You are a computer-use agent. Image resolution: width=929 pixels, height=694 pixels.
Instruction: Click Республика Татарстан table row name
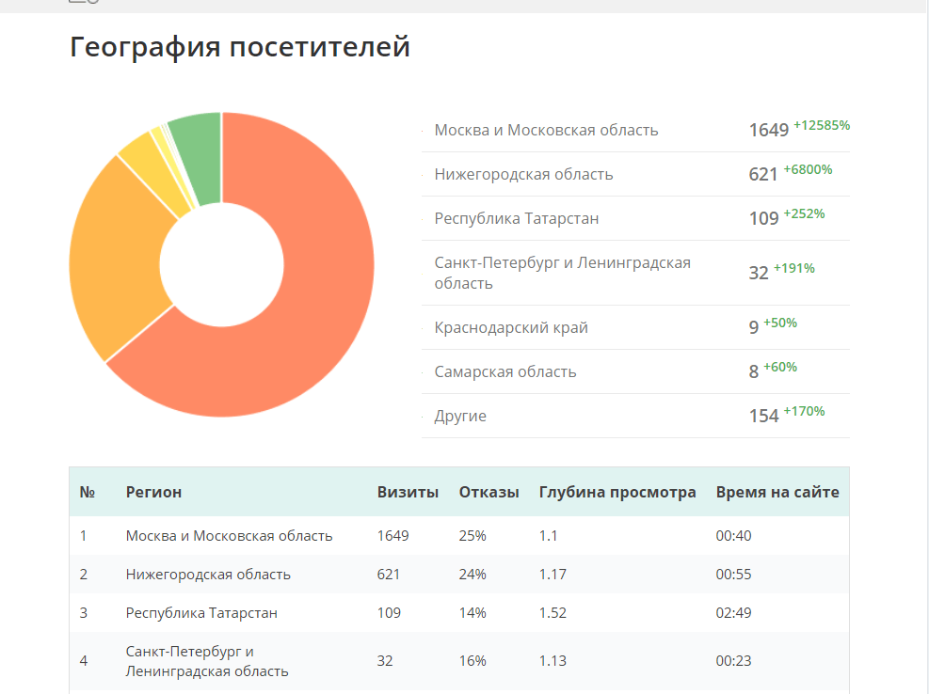coord(201,613)
